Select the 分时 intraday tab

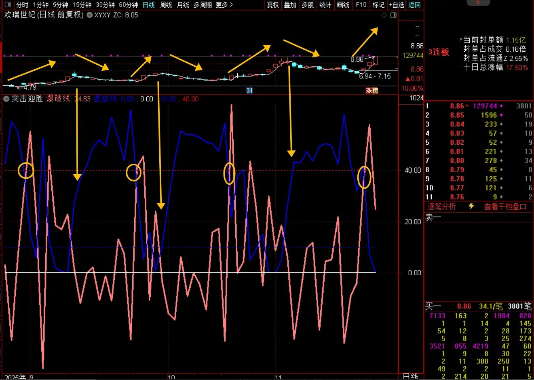coord(22,5)
